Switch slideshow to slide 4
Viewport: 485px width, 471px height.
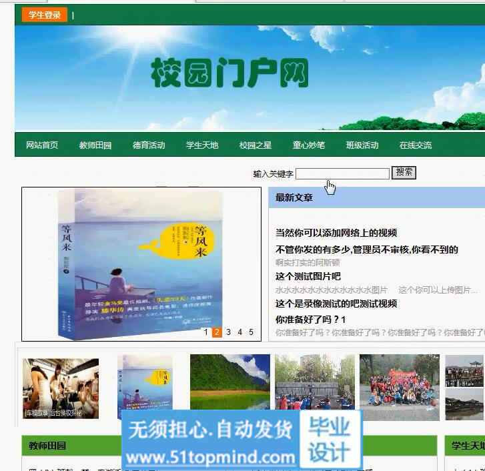(239, 332)
